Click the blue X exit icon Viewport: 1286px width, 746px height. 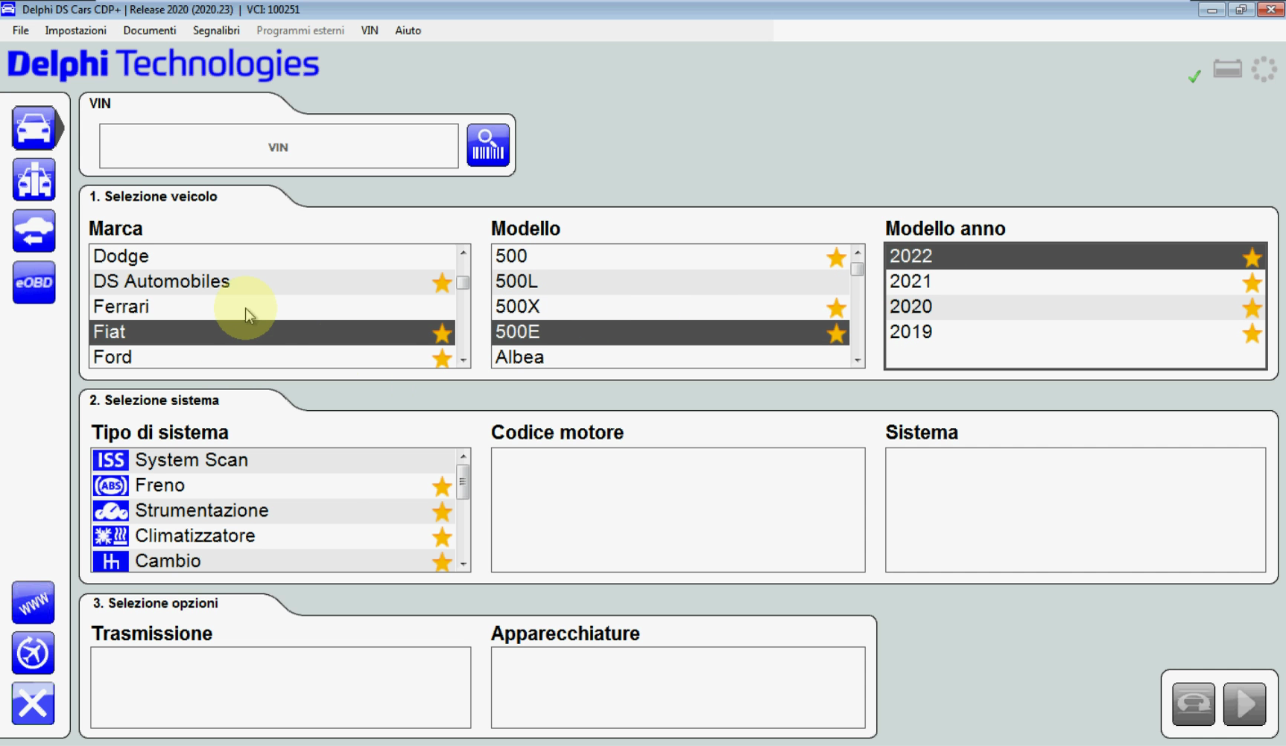(x=34, y=704)
